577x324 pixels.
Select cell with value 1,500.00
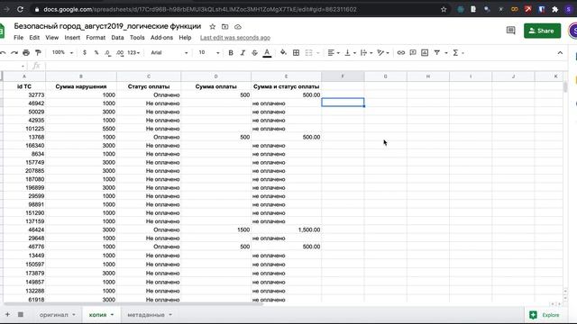coord(287,229)
